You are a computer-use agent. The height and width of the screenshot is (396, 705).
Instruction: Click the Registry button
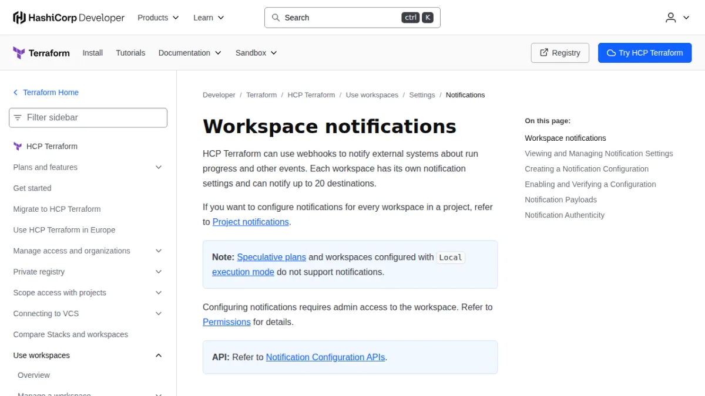point(560,53)
